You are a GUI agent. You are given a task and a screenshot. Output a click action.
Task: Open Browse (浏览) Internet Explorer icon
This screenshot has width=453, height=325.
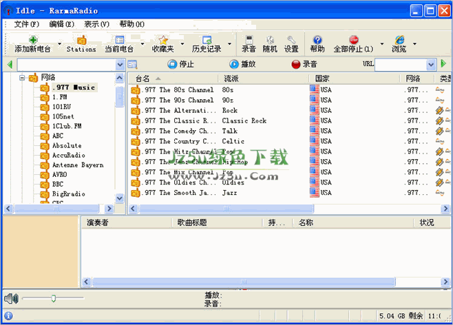(x=399, y=39)
